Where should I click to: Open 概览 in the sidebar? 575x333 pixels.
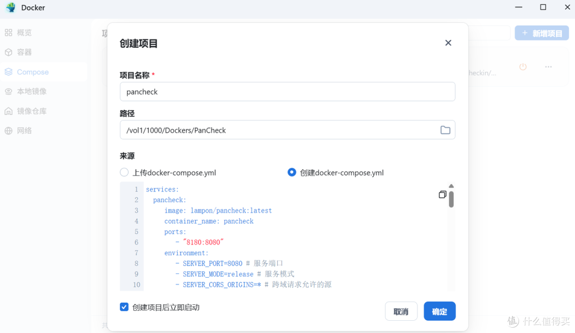click(44, 32)
